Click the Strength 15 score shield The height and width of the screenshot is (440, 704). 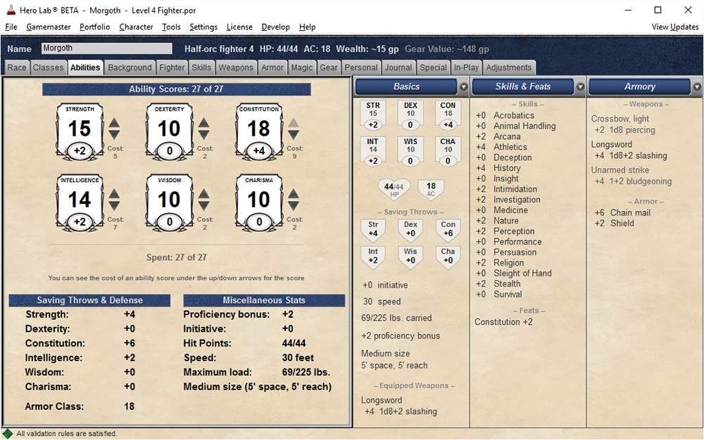pos(80,131)
